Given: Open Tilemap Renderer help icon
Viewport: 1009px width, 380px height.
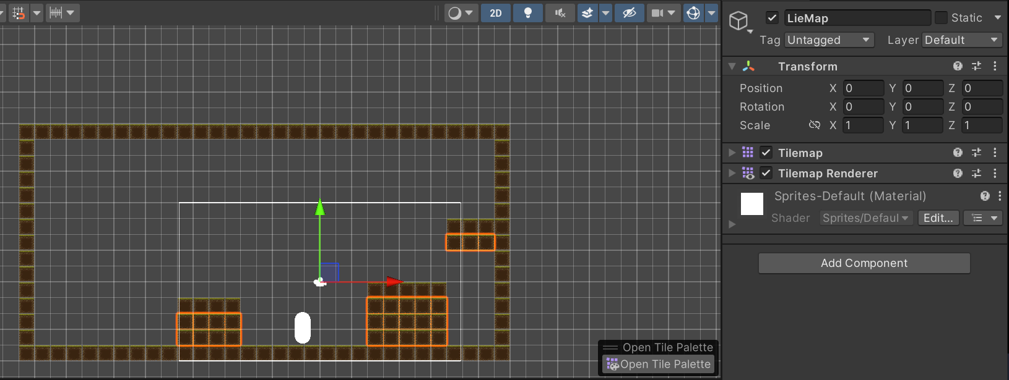Looking at the screenshot, I should coord(958,173).
